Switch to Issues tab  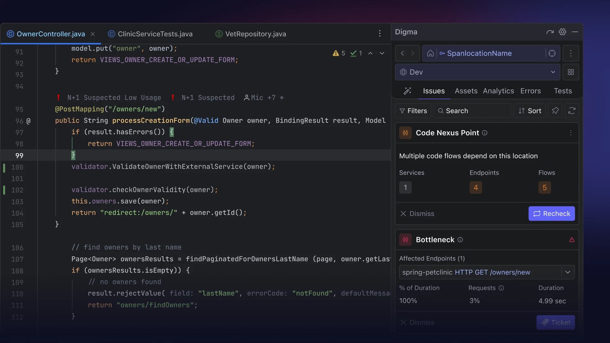pyautogui.click(x=434, y=91)
